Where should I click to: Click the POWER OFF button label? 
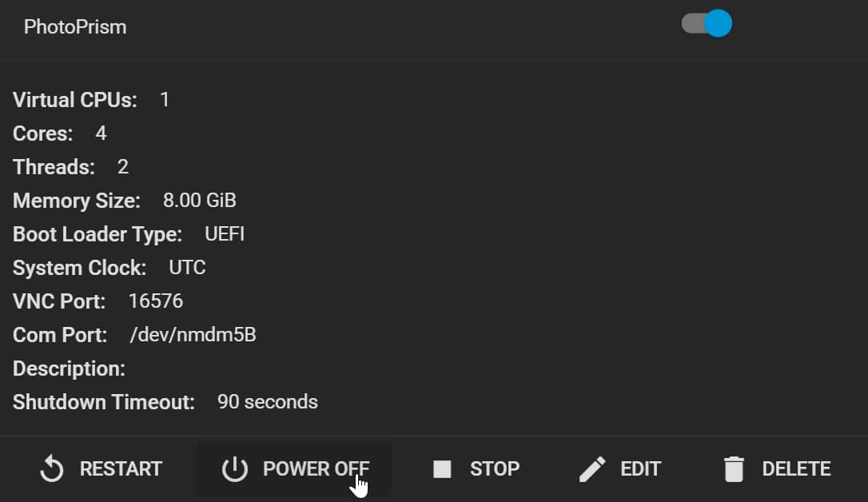pyautogui.click(x=316, y=468)
